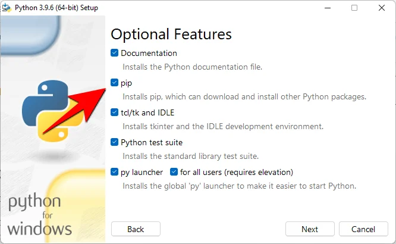Proceed with the Next button
This screenshot has height=244, width=396.
tap(310, 229)
